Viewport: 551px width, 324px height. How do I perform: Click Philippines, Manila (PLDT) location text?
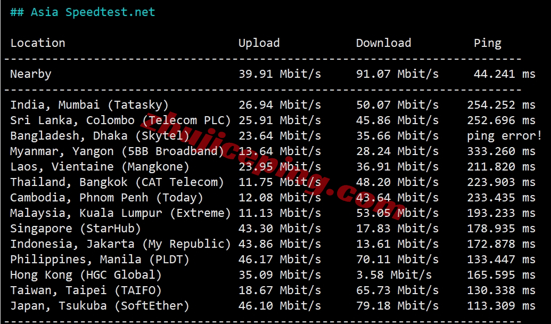point(100,260)
